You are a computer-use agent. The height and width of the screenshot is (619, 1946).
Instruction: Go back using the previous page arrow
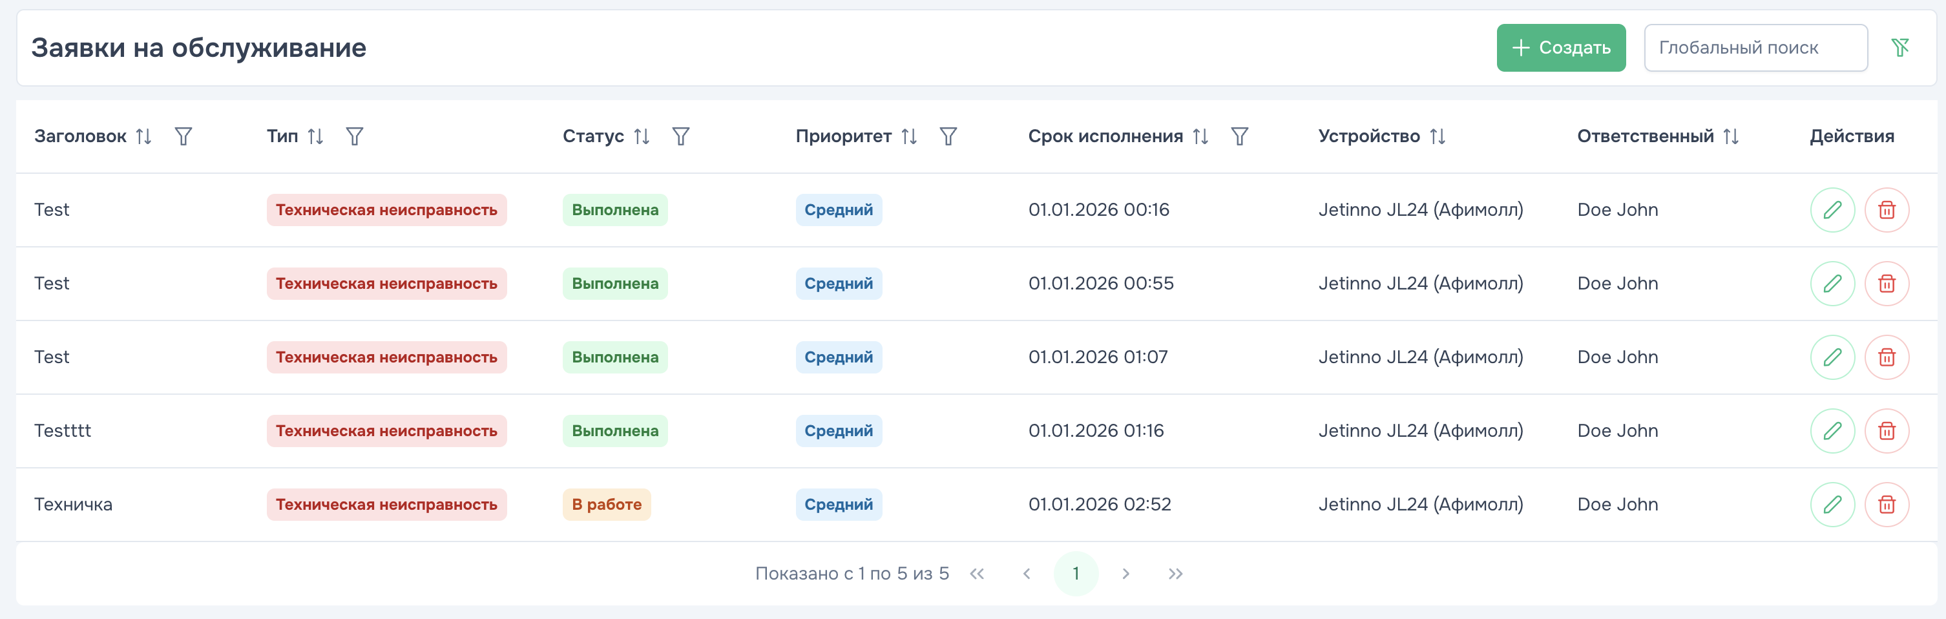click(x=1026, y=573)
